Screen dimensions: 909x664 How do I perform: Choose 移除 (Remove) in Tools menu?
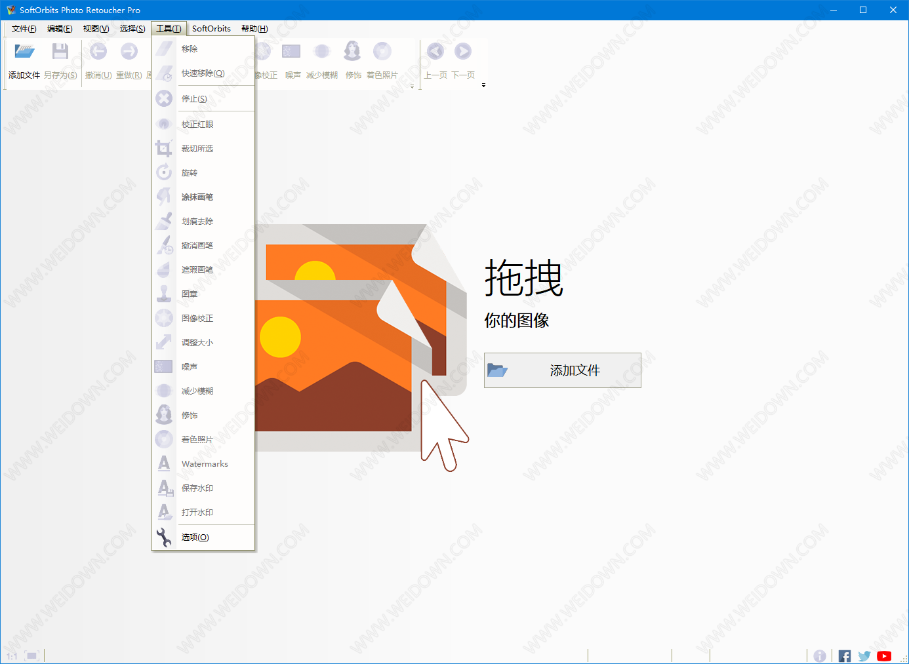pos(203,49)
